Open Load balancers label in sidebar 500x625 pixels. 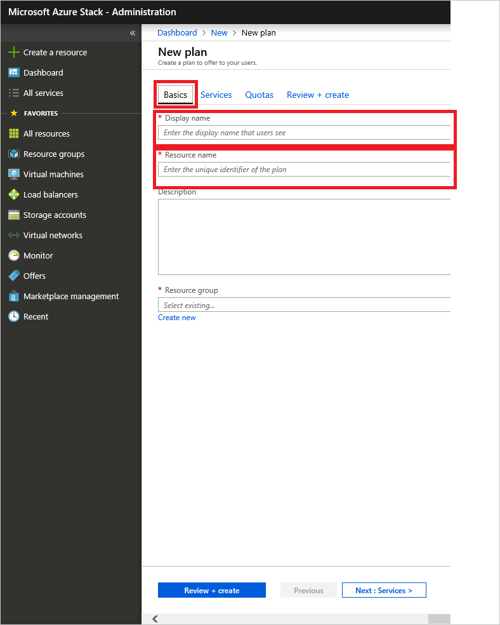point(51,194)
